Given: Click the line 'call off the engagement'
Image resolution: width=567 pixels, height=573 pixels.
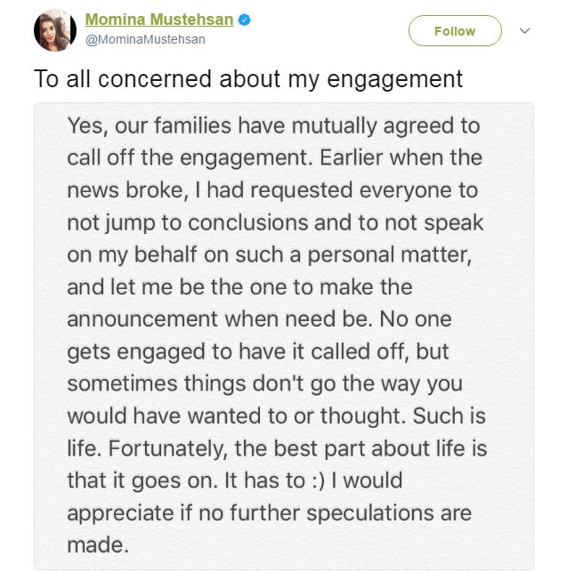Looking at the screenshot, I should (x=274, y=158).
